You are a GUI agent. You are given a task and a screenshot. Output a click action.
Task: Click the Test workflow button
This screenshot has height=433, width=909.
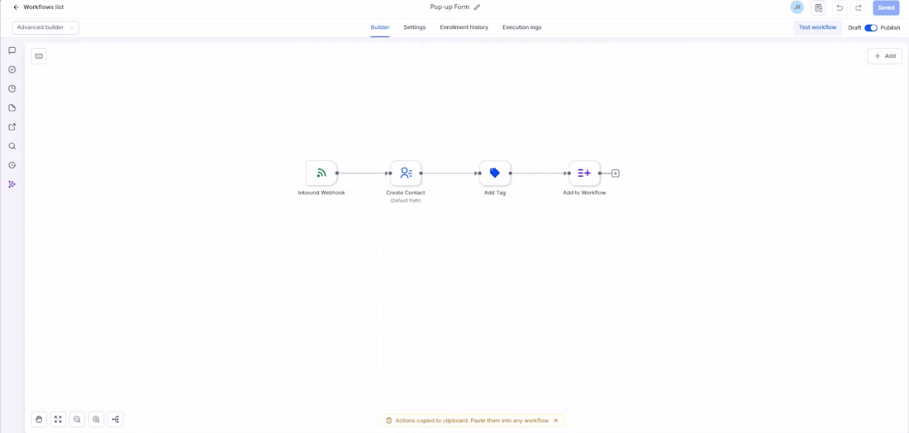[x=817, y=27]
